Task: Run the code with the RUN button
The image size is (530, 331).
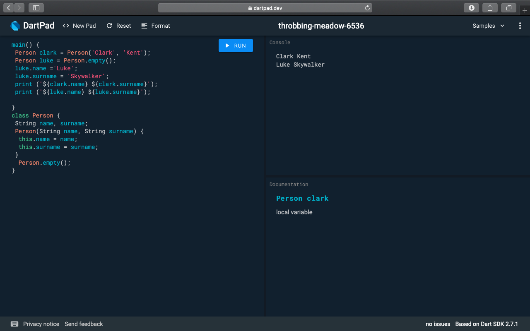Action: click(x=236, y=46)
